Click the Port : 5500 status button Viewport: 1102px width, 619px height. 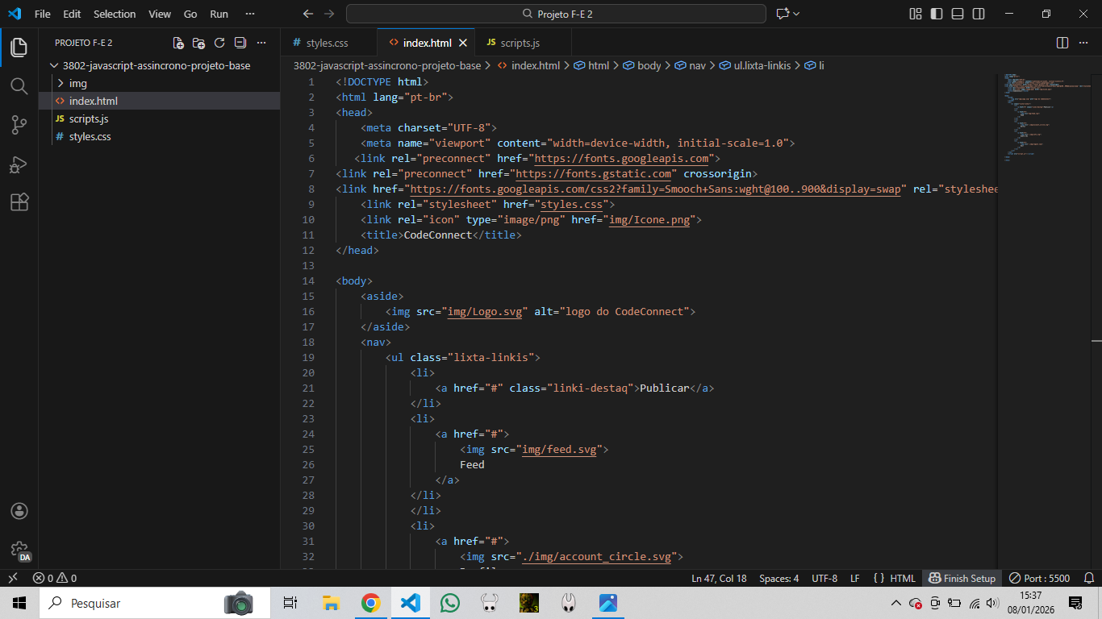coord(1040,578)
